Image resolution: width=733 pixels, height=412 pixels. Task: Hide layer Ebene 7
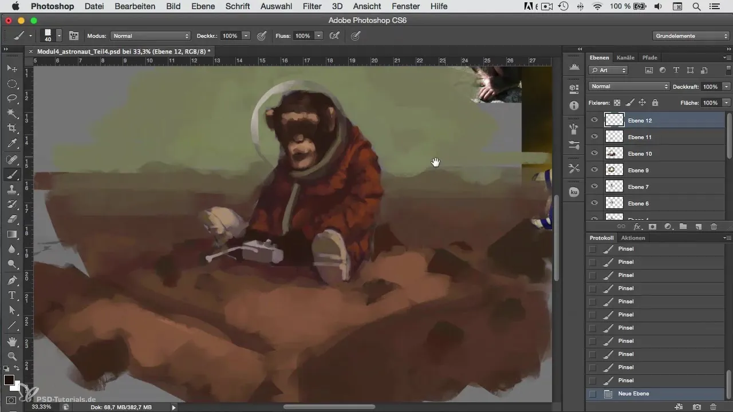594,187
